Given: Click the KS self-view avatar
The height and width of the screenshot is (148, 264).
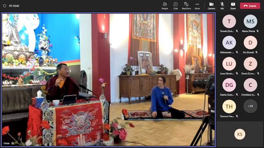Looking at the screenshot, I should pos(240,134).
